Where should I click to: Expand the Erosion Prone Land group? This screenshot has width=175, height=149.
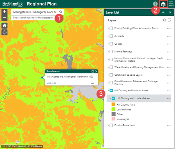click(x=108, y=125)
